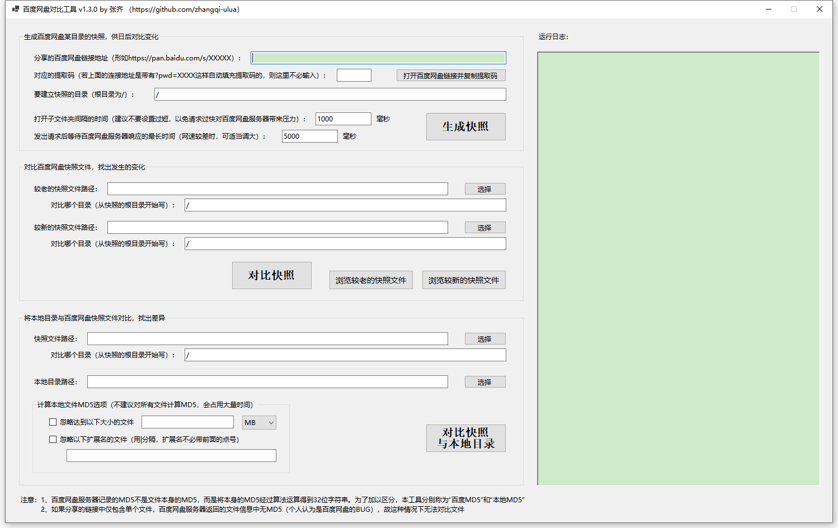Click the 对比快照与本地目录 button

(466, 438)
